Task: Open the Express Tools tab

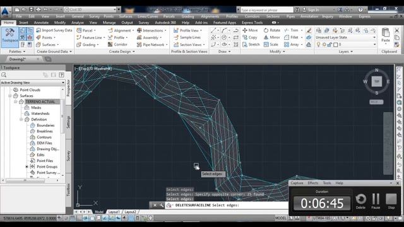Action: (252, 23)
